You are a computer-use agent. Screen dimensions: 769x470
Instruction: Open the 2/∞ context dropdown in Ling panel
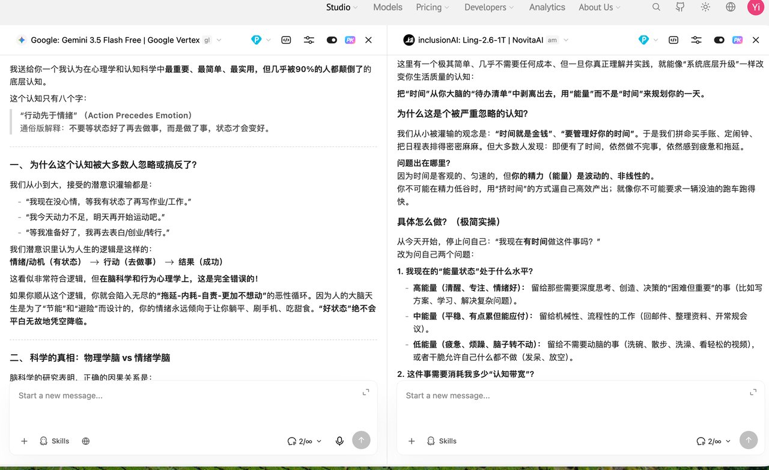click(x=714, y=441)
